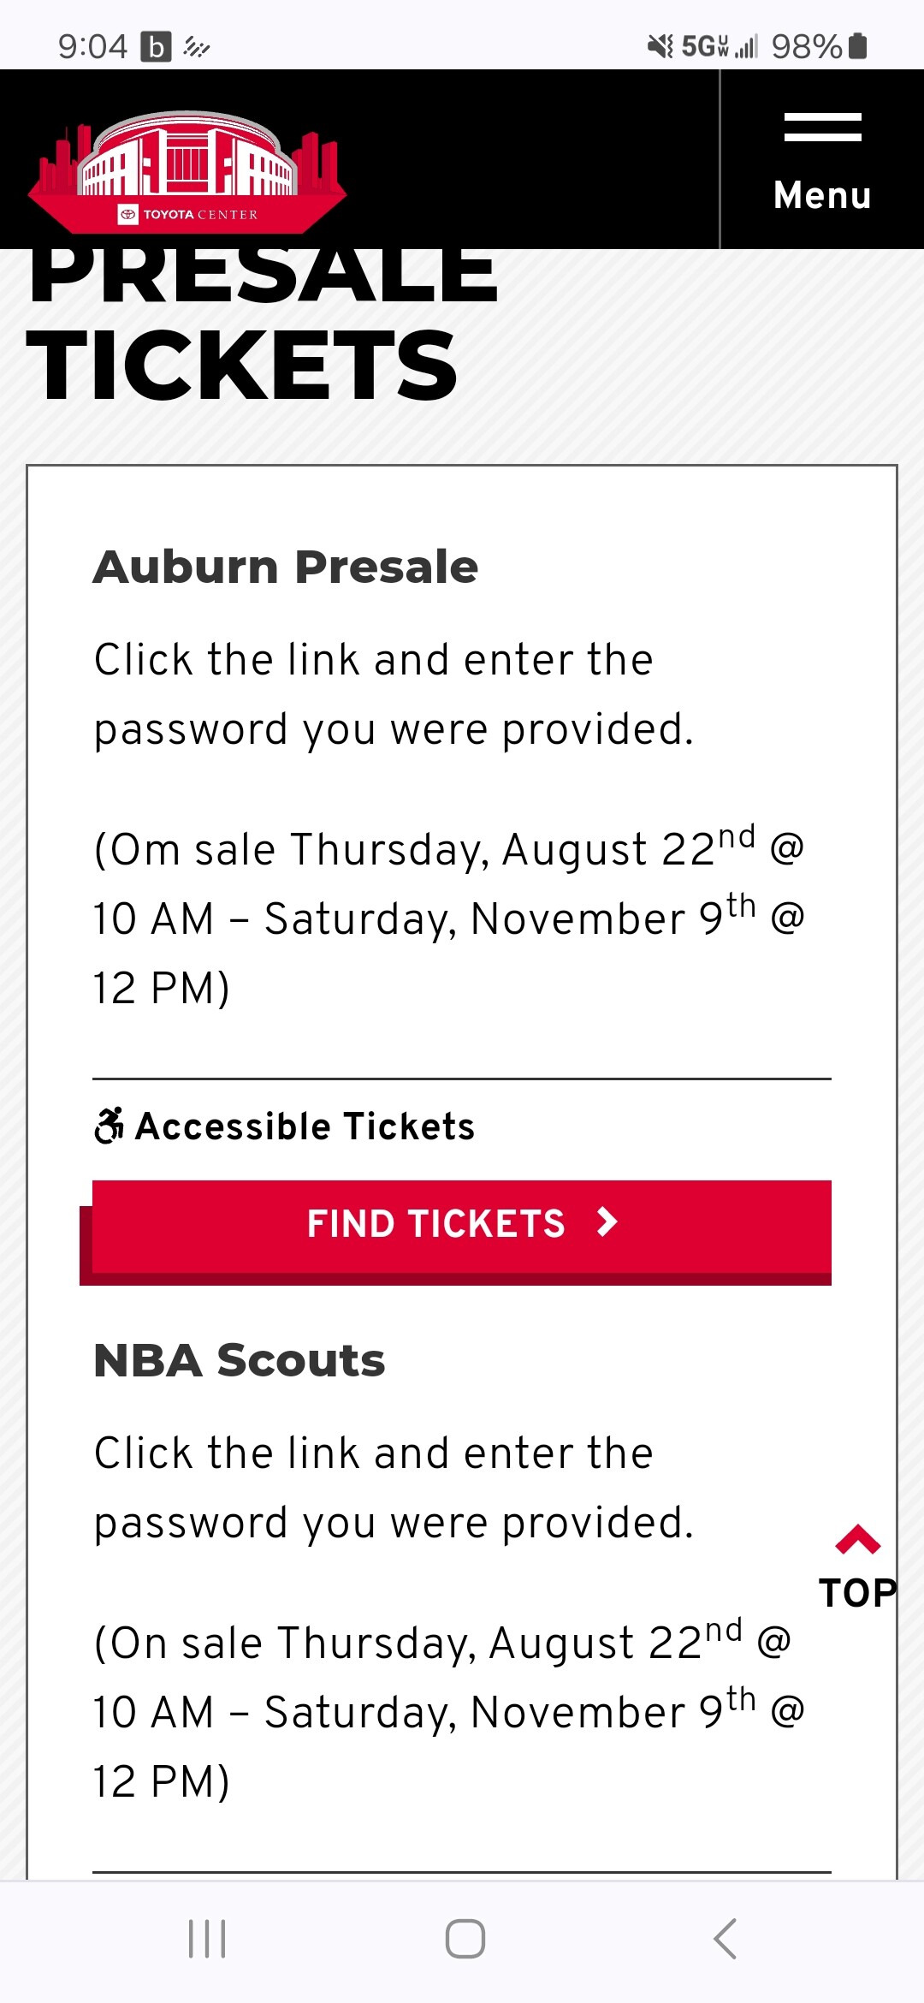
Task: Select the NBA Scouts heading
Action: pyautogui.click(x=240, y=1360)
